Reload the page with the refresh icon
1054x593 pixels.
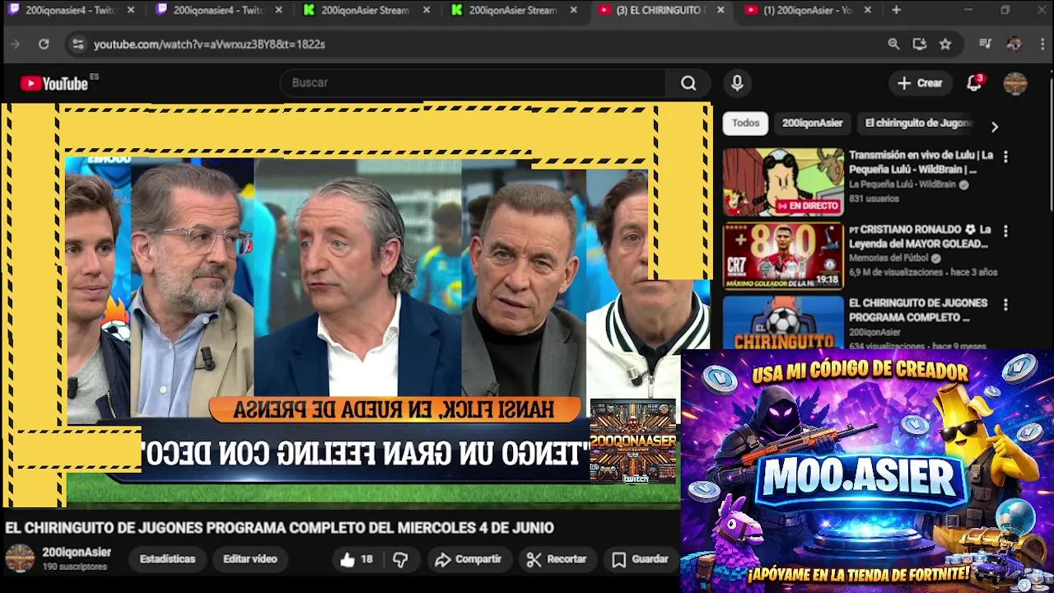click(44, 44)
